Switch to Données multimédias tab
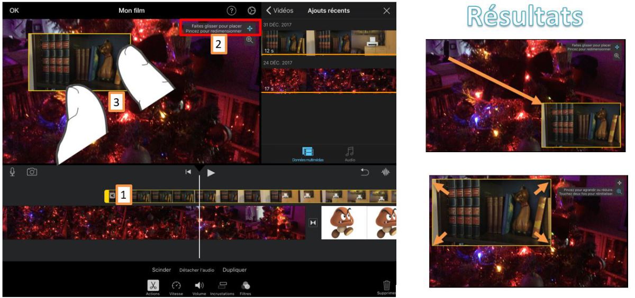The image size is (635, 298). coord(307,154)
